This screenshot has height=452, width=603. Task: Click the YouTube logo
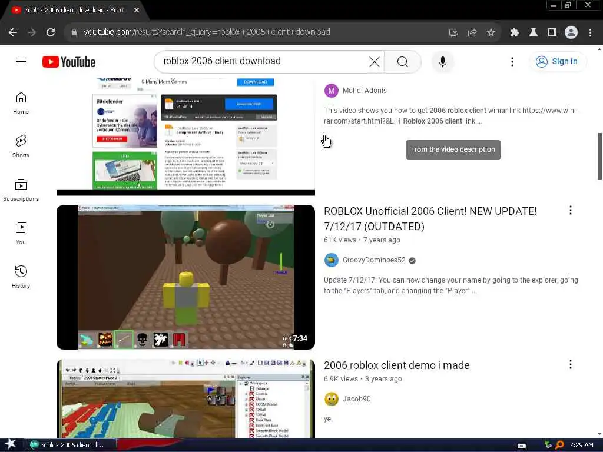(69, 62)
